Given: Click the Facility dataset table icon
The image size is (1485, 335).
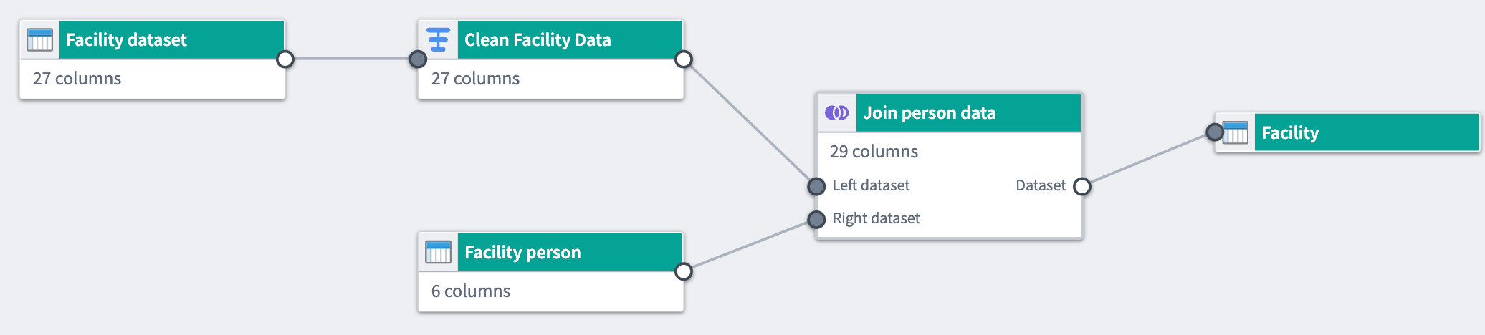Looking at the screenshot, I should tap(39, 39).
